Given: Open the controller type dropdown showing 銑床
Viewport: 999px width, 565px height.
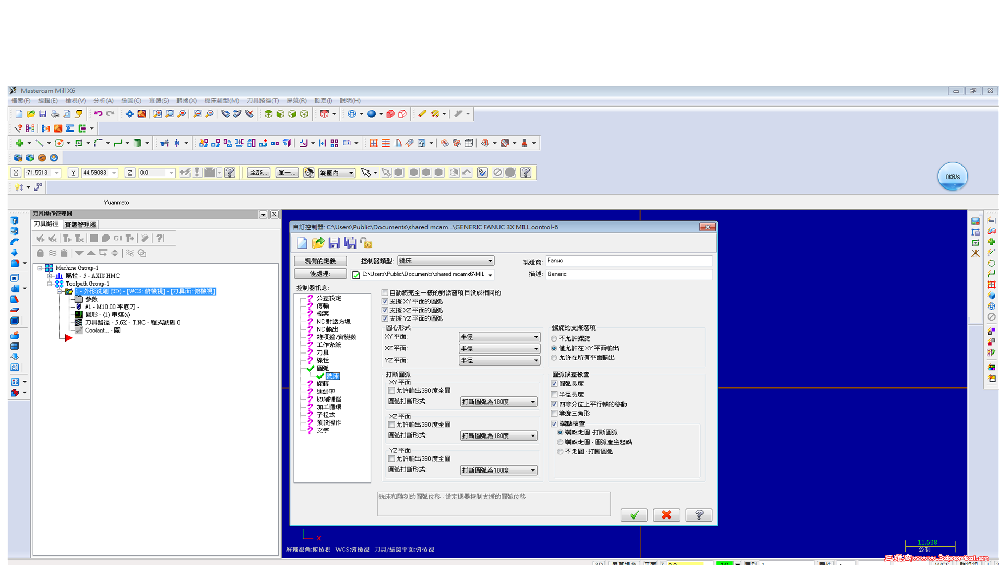Looking at the screenshot, I should [x=446, y=261].
